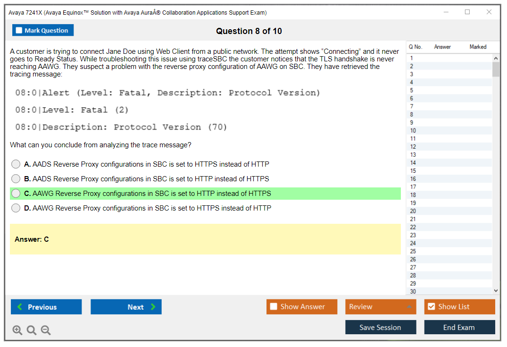This screenshot has height=347, width=507.
Task: Click the End Exam button
Action: coord(459,328)
